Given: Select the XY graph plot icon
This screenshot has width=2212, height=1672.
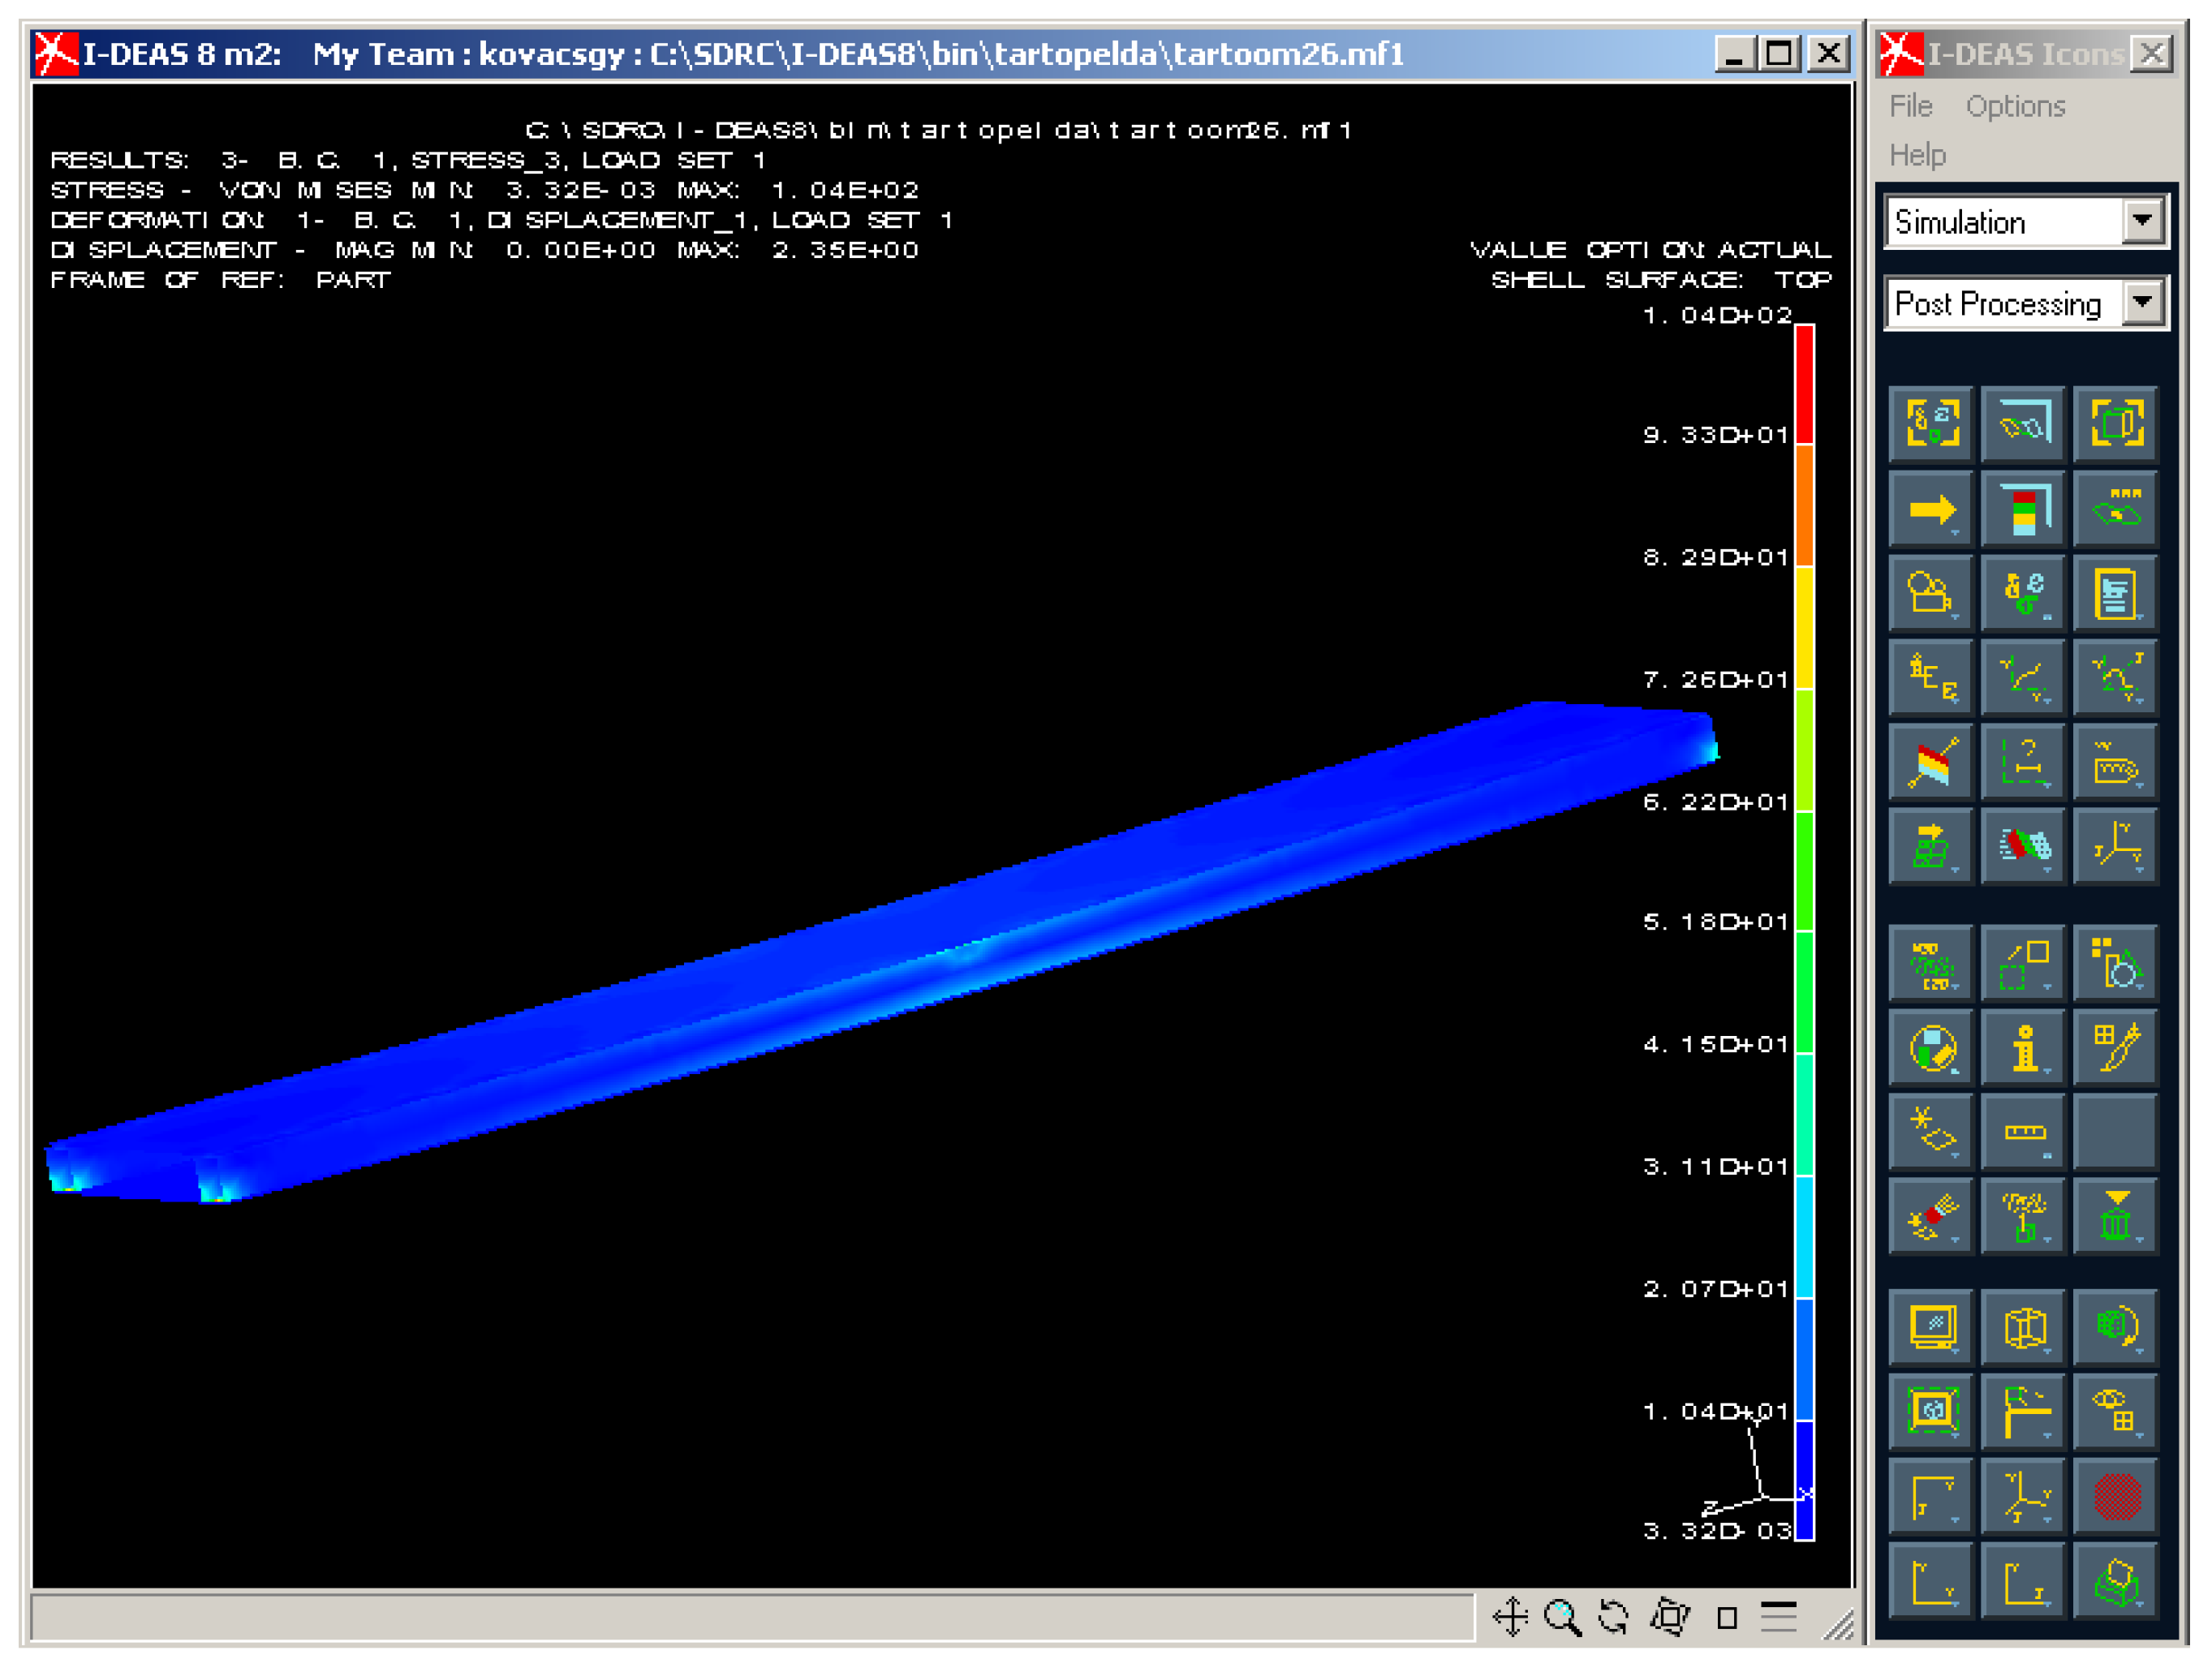Looking at the screenshot, I should tap(2024, 679).
